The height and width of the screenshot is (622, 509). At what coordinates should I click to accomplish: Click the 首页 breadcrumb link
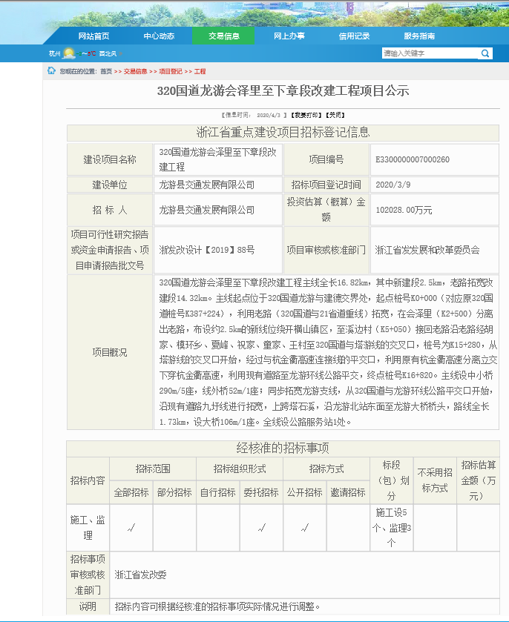(x=106, y=72)
